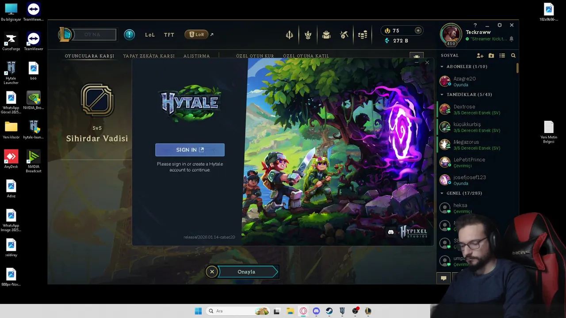Click the notification bell icon
This screenshot has height=318, width=566.
[512, 39]
